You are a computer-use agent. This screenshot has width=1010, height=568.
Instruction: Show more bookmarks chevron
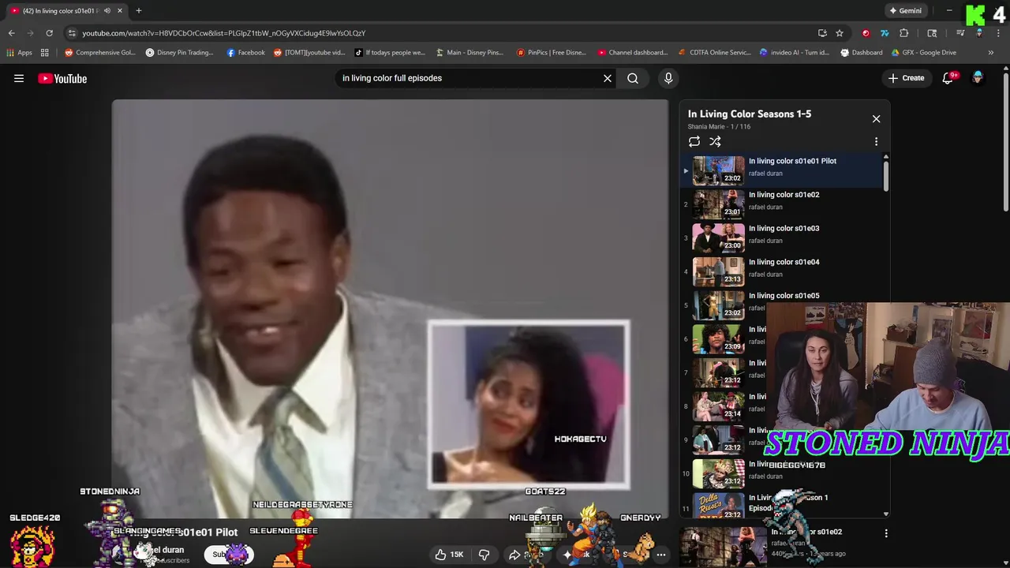pos(990,53)
